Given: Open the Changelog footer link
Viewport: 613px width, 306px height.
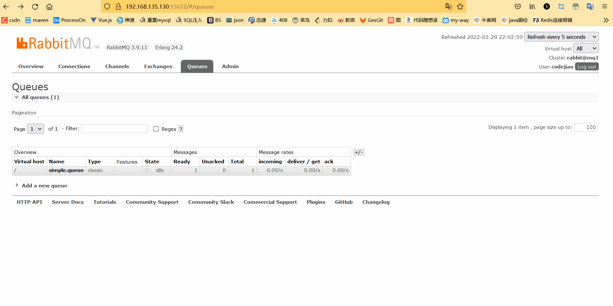Looking at the screenshot, I should [x=376, y=202].
